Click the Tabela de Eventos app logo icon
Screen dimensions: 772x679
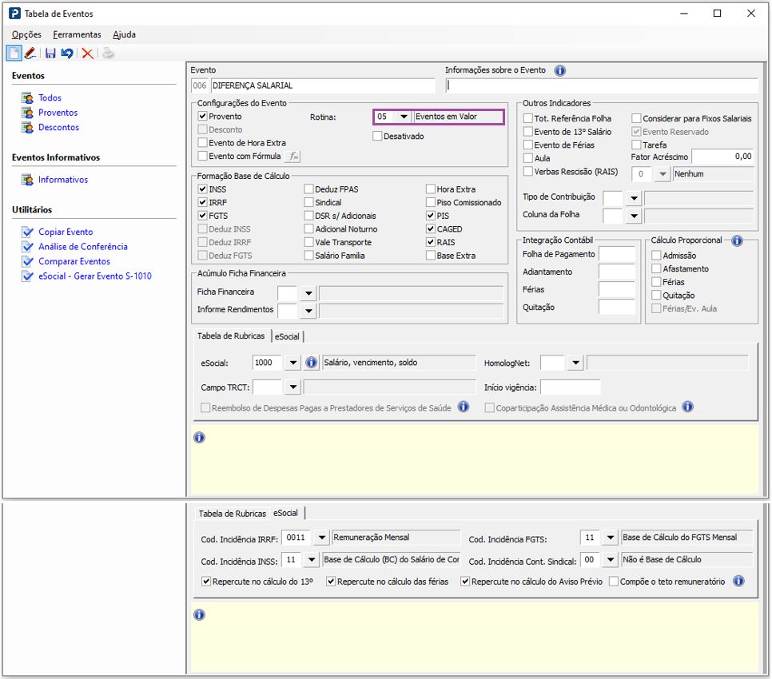click(x=14, y=14)
